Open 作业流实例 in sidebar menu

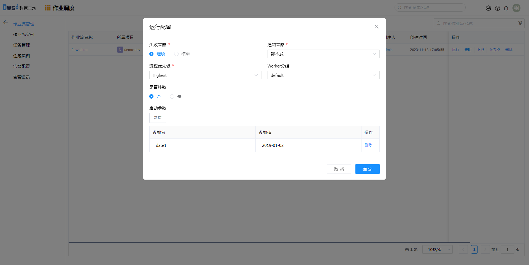24,34
